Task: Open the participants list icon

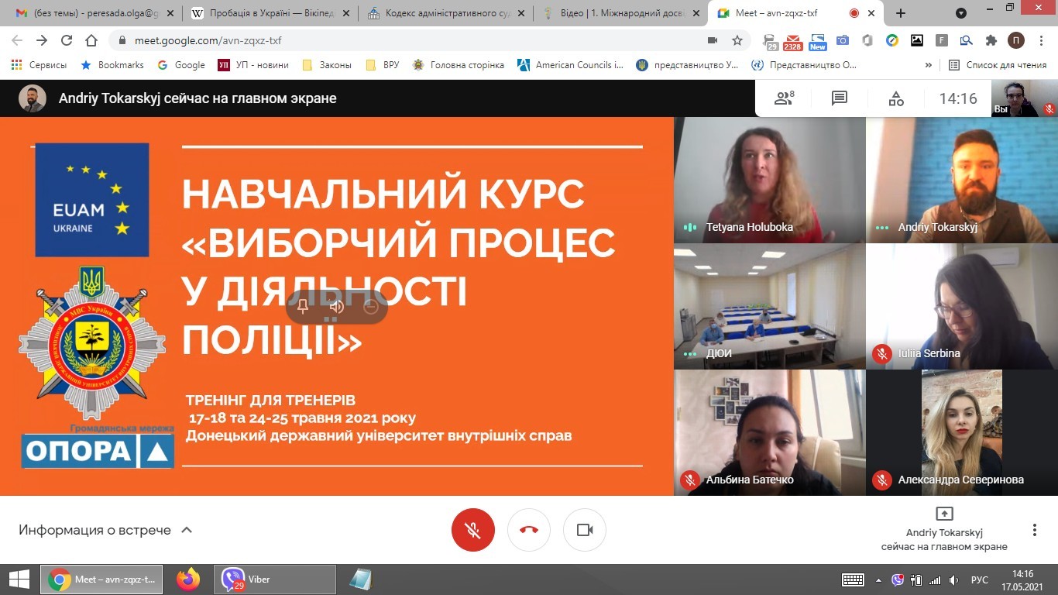Action: tap(784, 98)
